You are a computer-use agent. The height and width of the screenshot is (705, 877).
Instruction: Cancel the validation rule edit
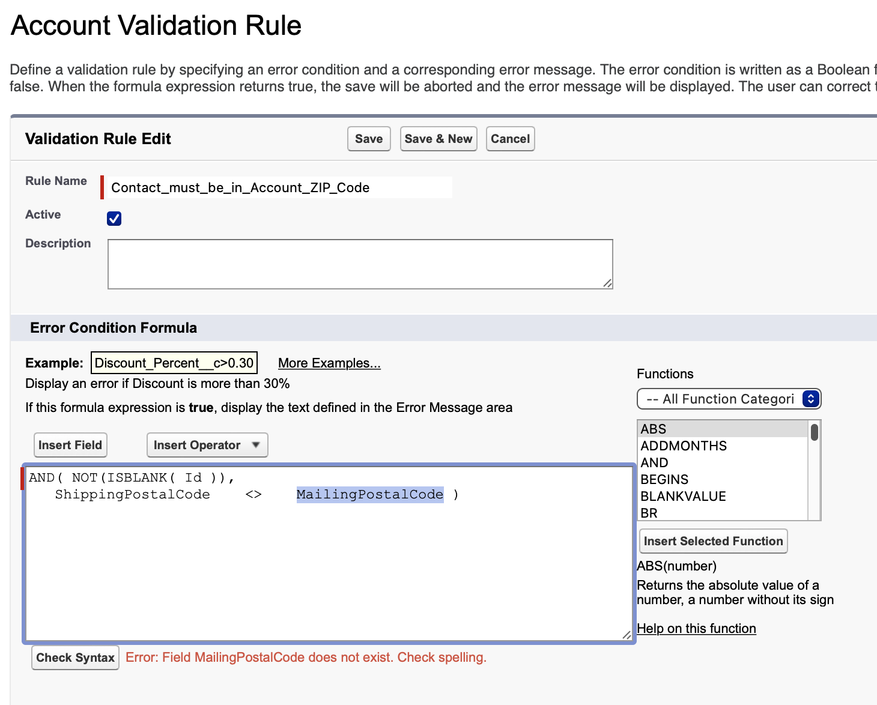click(510, 139)
